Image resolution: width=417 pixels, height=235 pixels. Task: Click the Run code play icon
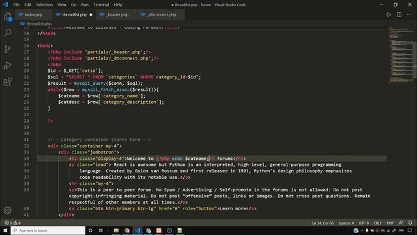coord(388,14)
